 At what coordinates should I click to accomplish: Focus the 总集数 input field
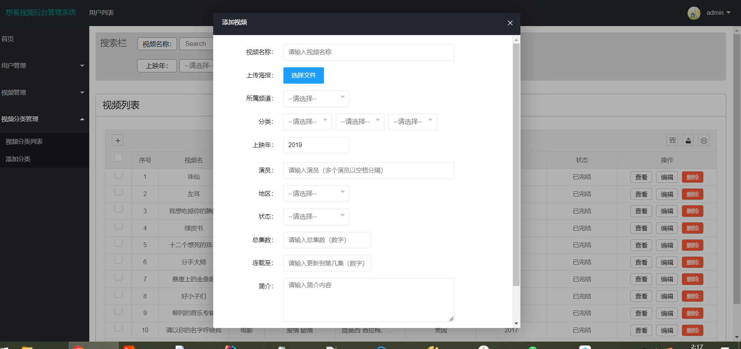pyautogui.click(x=327, y=240)
